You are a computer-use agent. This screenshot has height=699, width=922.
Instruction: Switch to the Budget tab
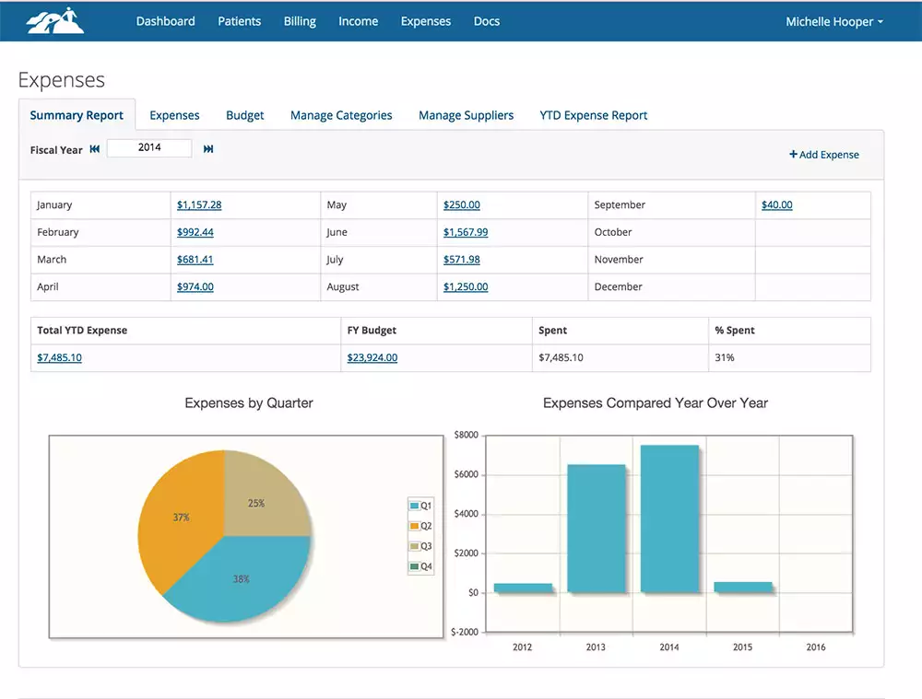coord(244,115)
